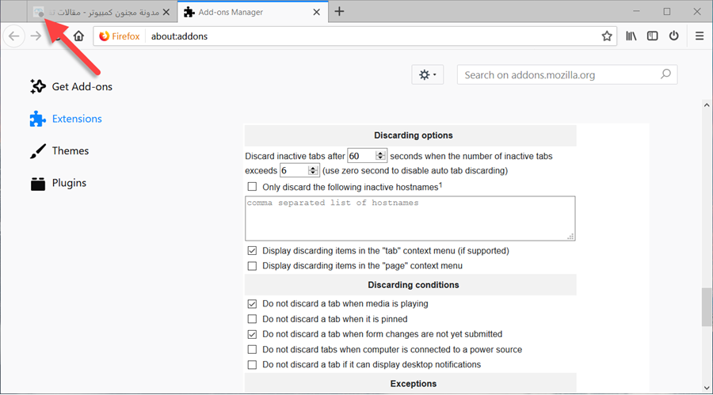Show sidebars with the sidebar icon
The width and height of the screenshot is (713, 395).
[x=653, y=36]
